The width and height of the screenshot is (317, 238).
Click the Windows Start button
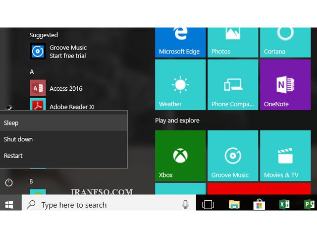9,205
